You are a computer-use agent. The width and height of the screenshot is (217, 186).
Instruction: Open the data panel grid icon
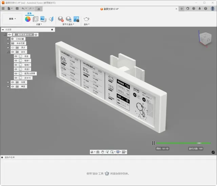click(x=3, y=8)
